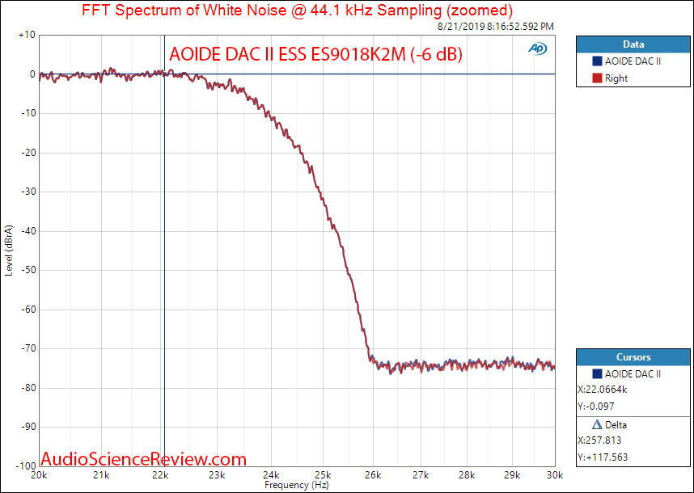
Task: Click the 28k tick on frequency axis
Action: click(467, 475)
